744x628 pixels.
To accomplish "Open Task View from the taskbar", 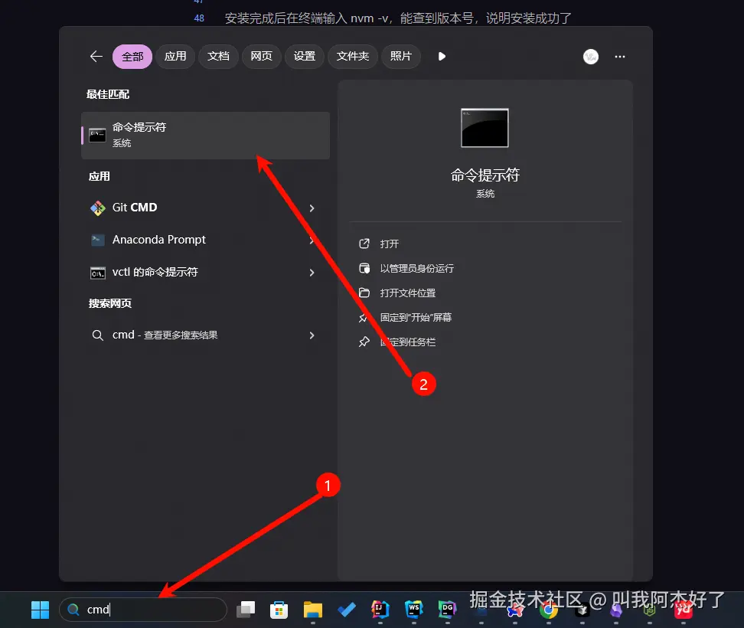I will 246,610.
